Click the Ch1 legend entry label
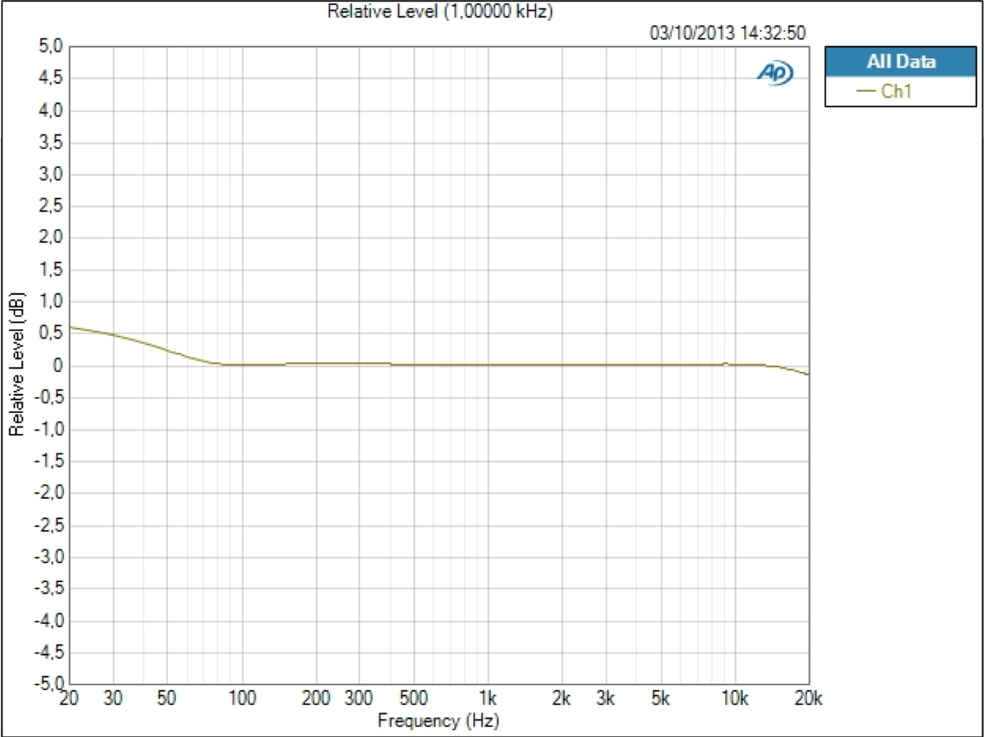This screenshot has height=737, width=985. pyautogui.click(x=896, y=91)
